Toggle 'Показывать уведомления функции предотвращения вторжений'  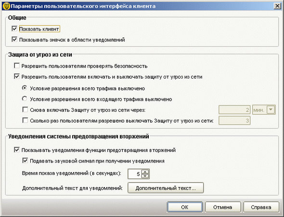17,150
